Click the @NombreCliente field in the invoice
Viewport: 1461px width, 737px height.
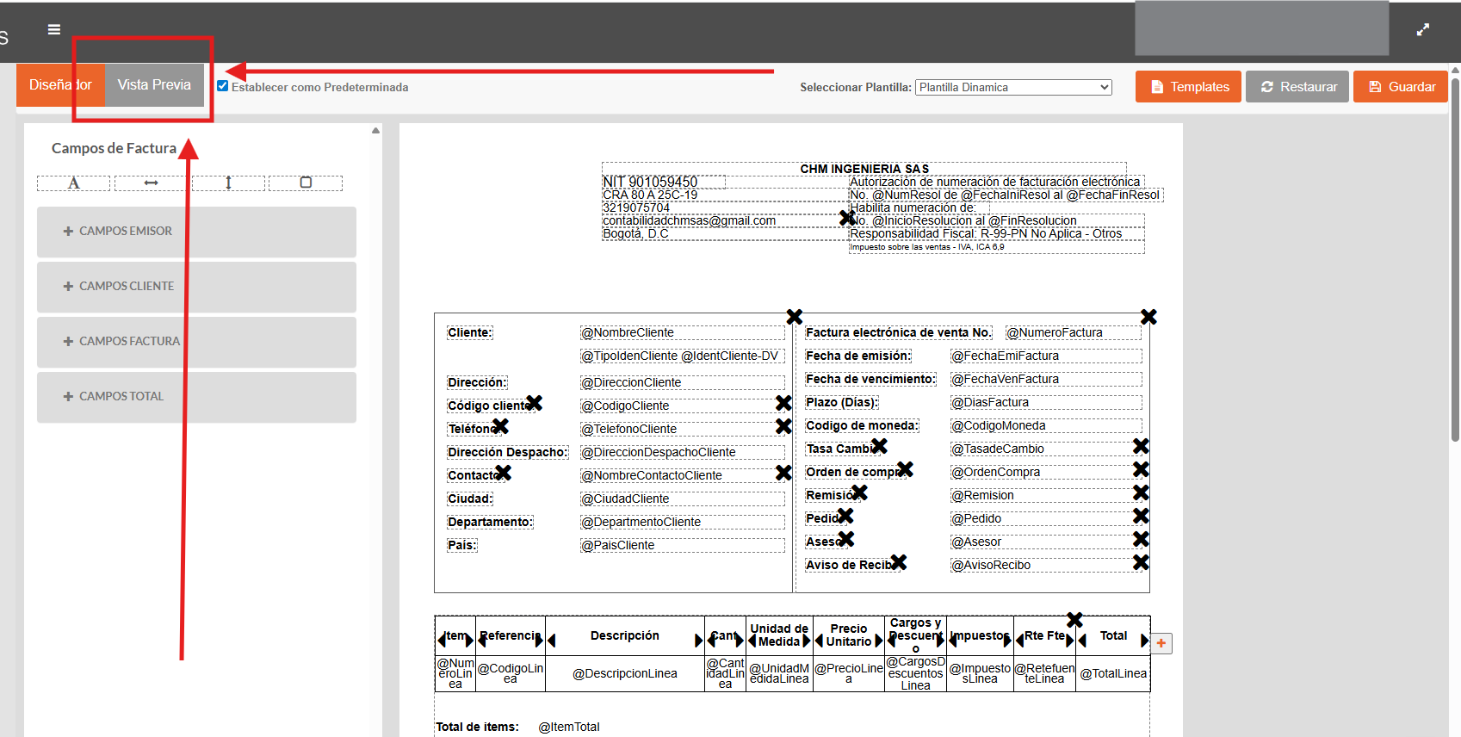[x=681, y=332]
